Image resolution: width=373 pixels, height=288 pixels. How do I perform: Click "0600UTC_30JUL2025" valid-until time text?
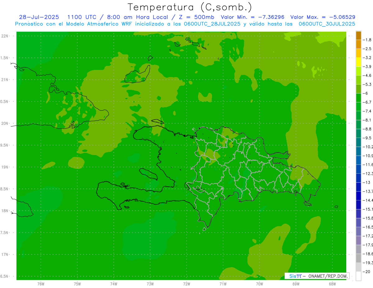click(327, 24)
